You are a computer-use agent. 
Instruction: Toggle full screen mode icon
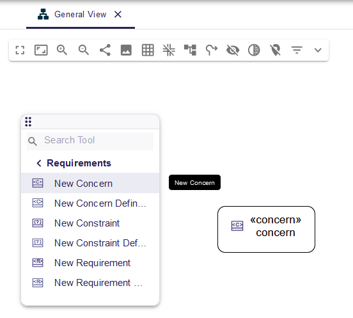(20, 50)
